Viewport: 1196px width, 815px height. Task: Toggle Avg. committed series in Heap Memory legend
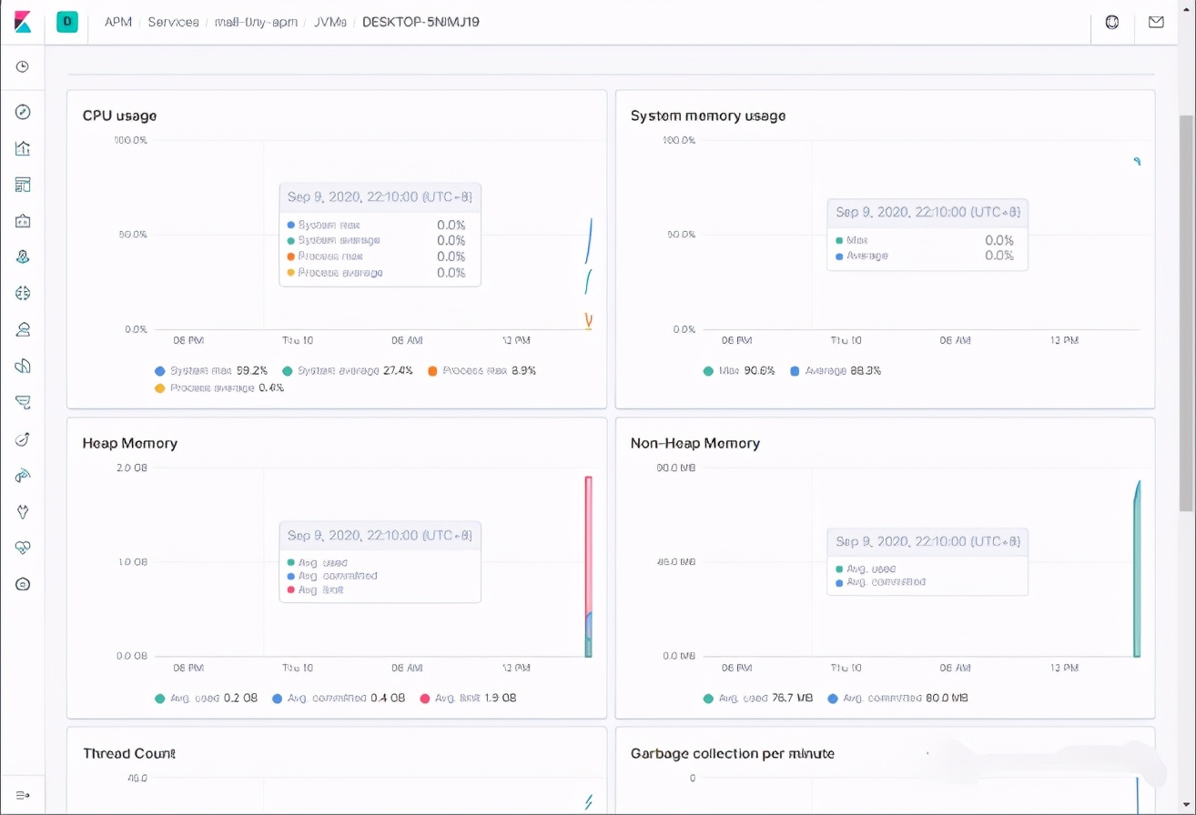pyautogui.click(x=339, y=699)
